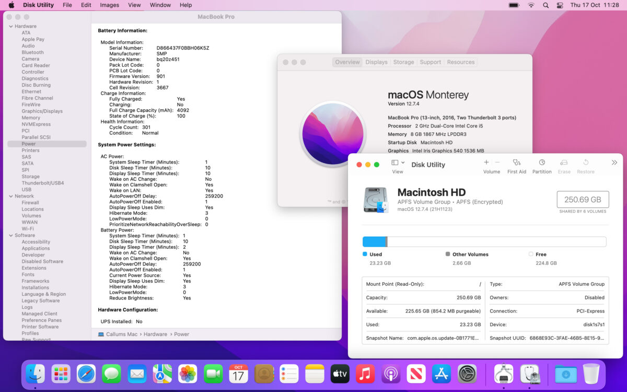Click the macOS Monterey logo in About This Mac
Image resolution: width=627 pixels, height=392 pixels.
pos(332,134)
